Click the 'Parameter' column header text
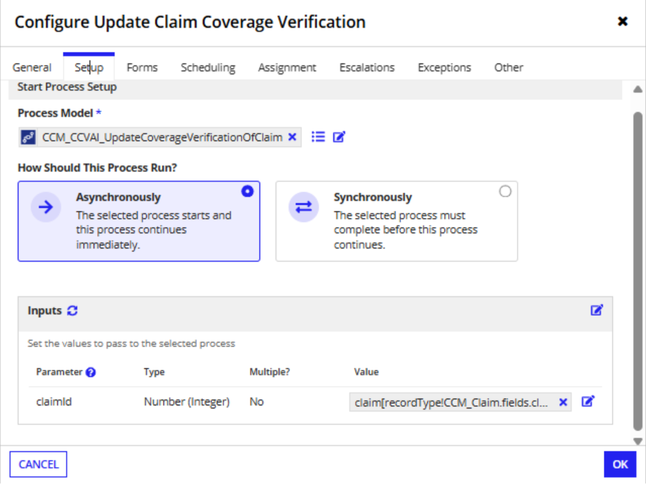The image size is (646, 488). (x=59, y=372)
